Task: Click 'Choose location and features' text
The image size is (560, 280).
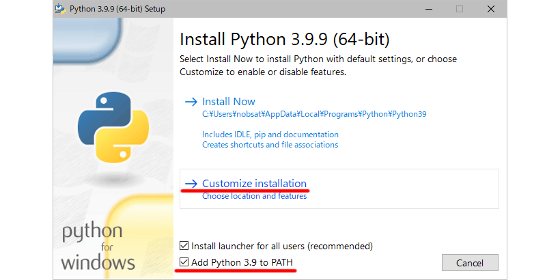Action: (254, 196)
